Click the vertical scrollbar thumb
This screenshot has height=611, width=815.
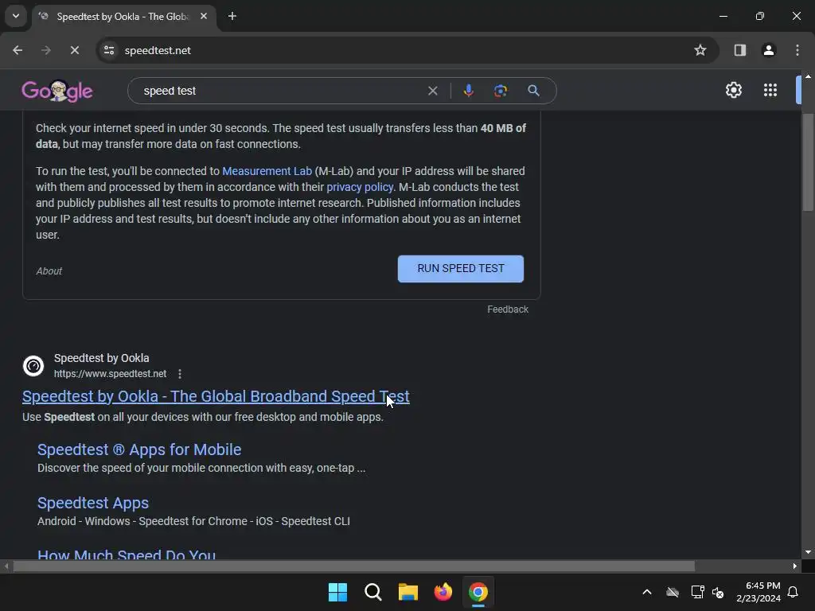click(808, 162)
